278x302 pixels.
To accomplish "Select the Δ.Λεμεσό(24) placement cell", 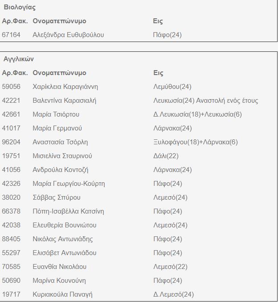I will click(x=173, y=294).
